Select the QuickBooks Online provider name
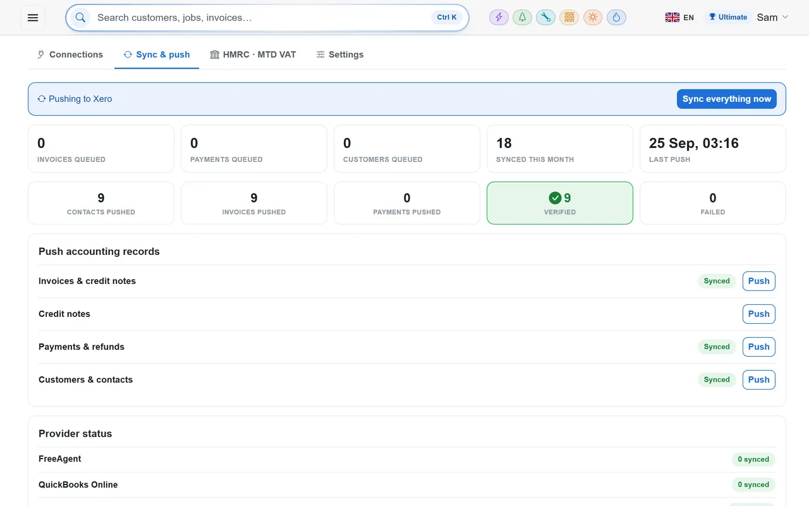 coord(78,484)
